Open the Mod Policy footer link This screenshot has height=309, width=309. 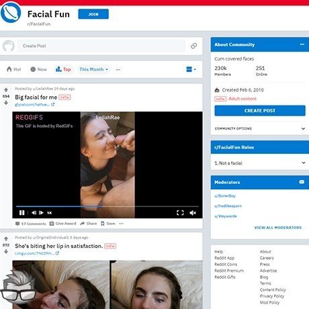pos(269,302)
